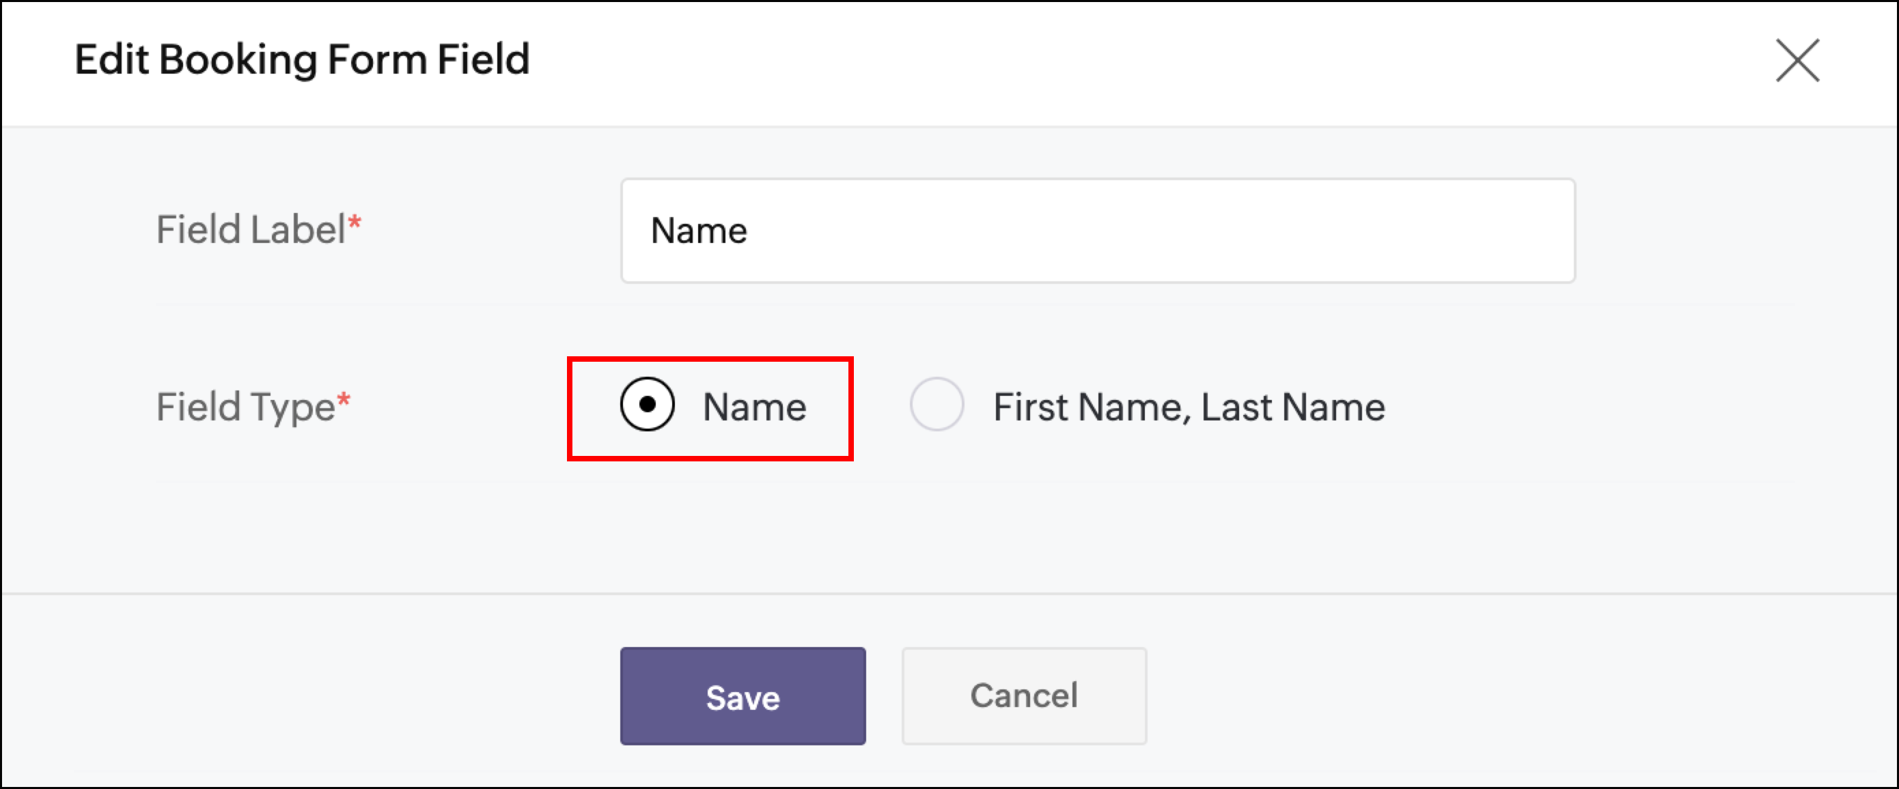Click the red highlight box around Name option

click(x=710, y=361)
